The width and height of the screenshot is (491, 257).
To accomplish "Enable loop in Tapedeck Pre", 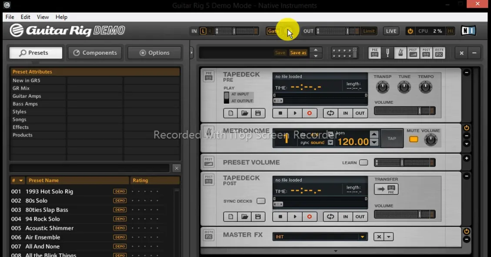I will [x=331, y=113].
